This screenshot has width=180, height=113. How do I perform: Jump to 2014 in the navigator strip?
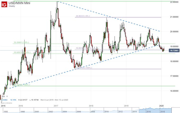point(134,112)
